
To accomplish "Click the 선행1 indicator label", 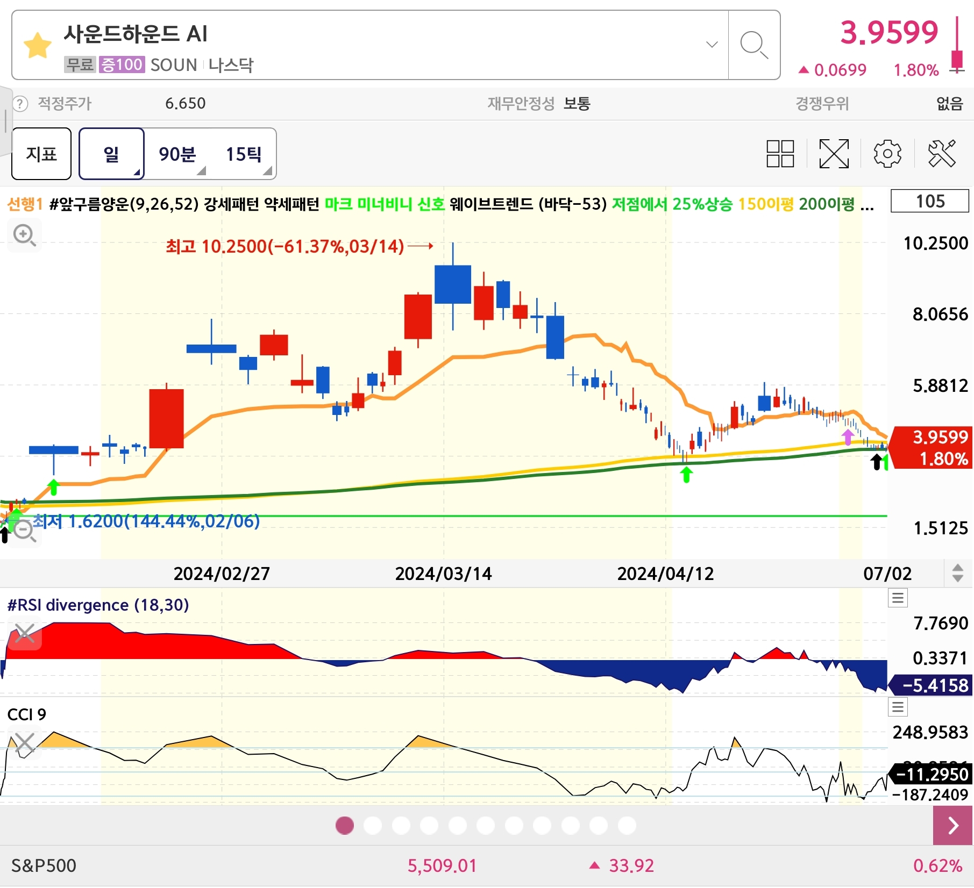I will [25, 204].
